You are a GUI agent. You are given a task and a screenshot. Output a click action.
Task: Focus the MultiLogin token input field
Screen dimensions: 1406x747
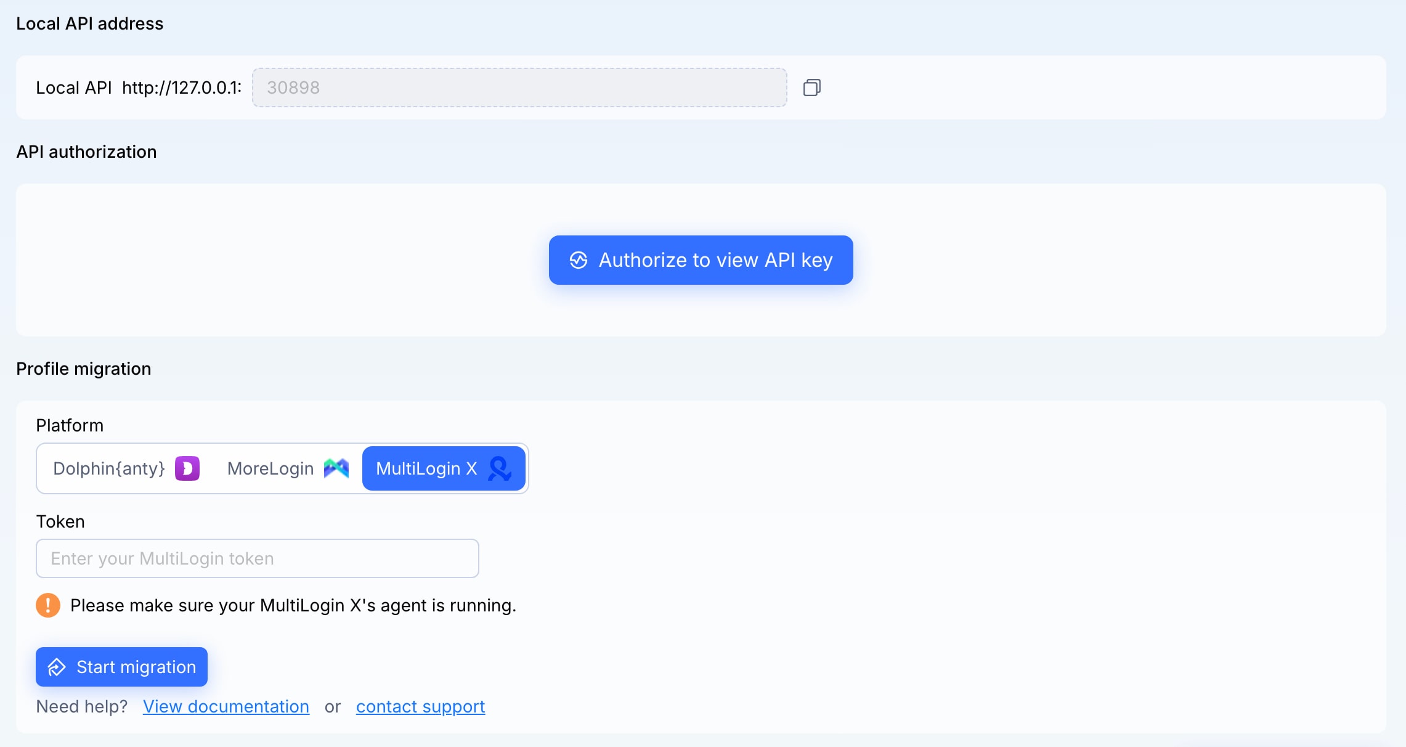[x=258, y=558]
